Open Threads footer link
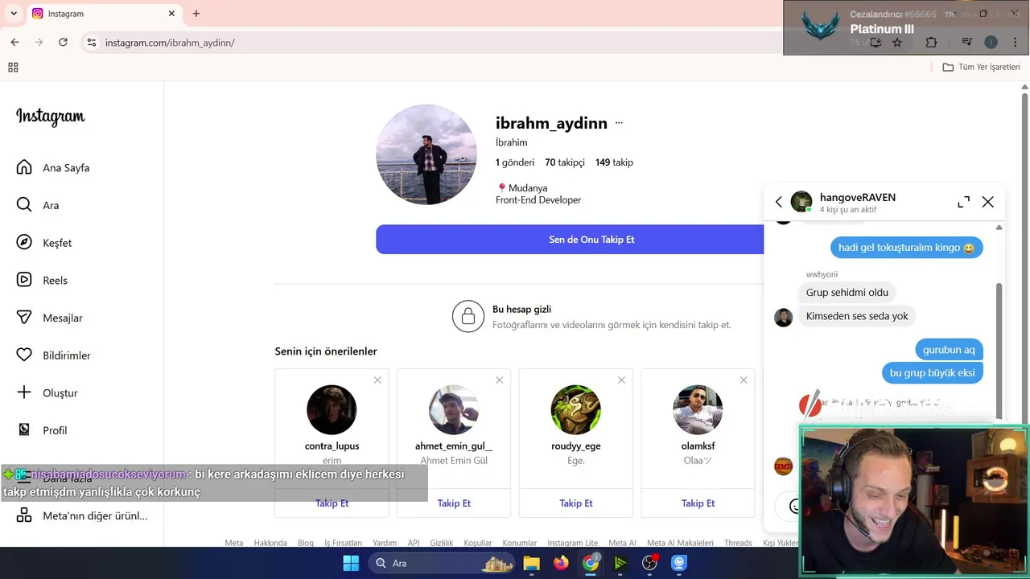This screenshot has width=1030, height=579. click(738, 543)
